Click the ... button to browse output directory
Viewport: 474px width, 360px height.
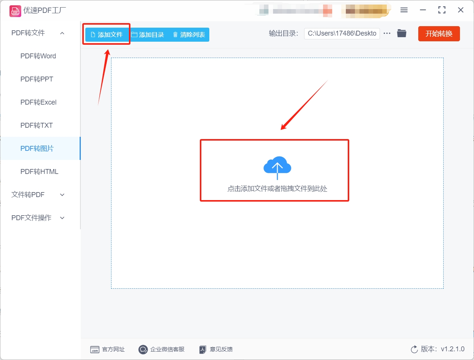pos(387,33)
